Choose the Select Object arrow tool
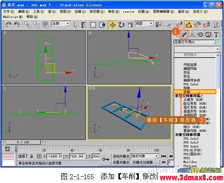This screenshot has height=183, width=224. point(75,25)
